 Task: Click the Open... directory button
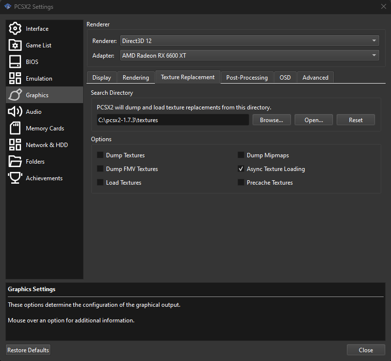coord(314,120)
